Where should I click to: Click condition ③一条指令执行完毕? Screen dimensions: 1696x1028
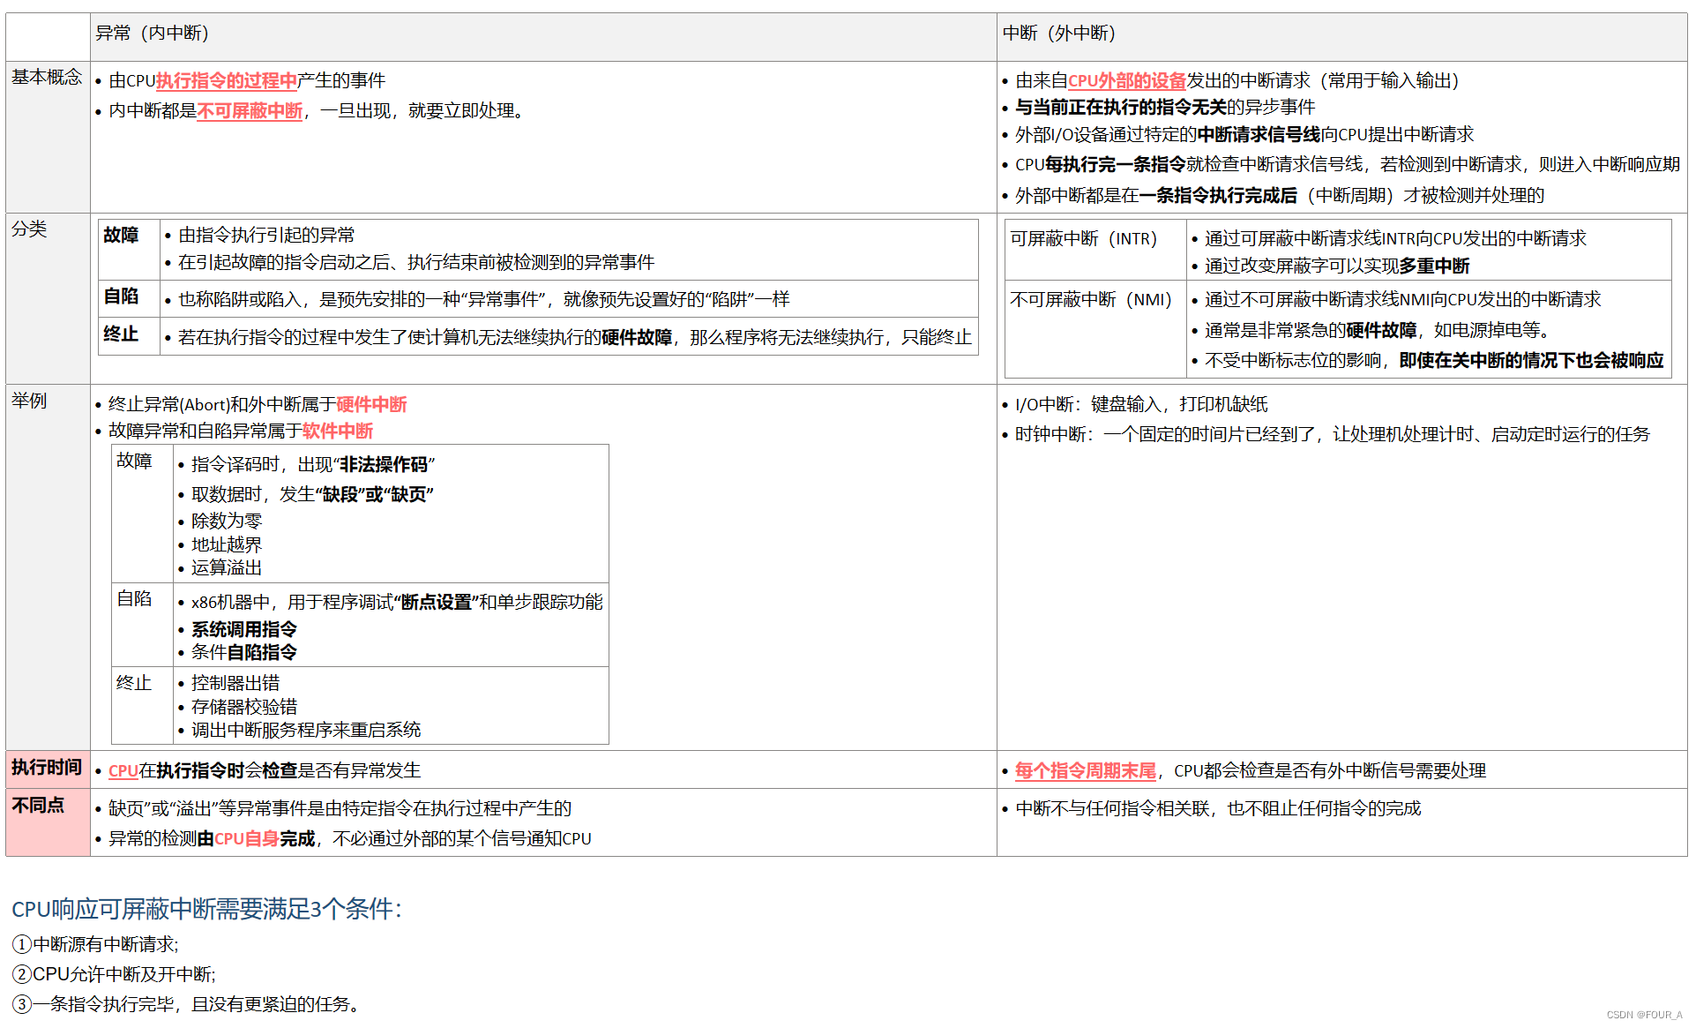pyautogui.click(x=184, y=1005)
